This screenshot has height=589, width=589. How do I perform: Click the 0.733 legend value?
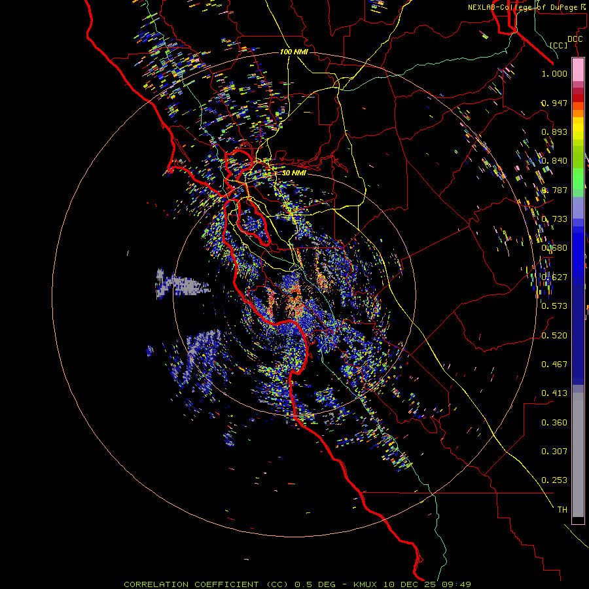click(x=554, y=219)
